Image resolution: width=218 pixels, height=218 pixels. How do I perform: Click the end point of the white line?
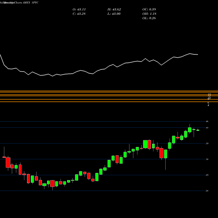[198, 54]
